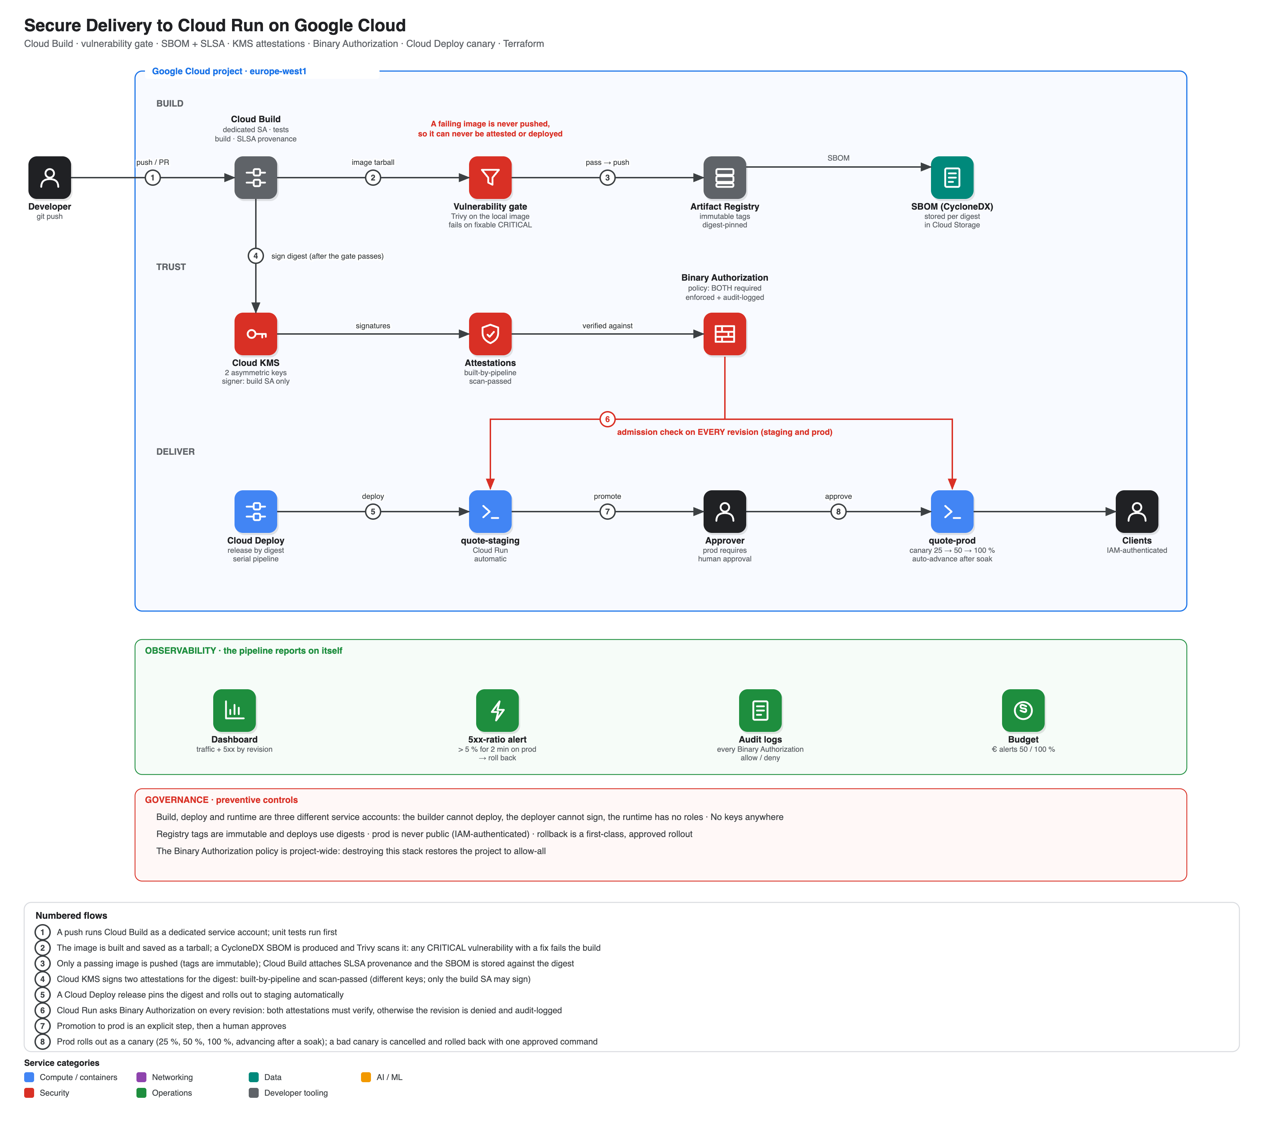The width and height of the screenshot is (1265, 1144).
Task: Click the SBOM (CycloneDX) document icon
Action: coord(952,178)
